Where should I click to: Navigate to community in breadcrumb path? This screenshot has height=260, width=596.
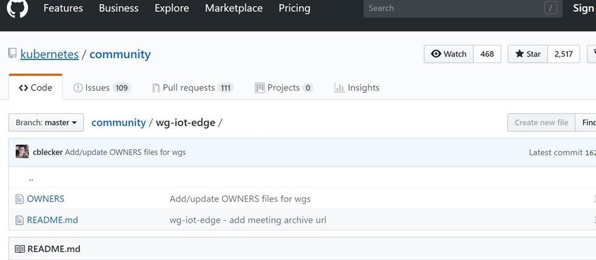[119, 123]
